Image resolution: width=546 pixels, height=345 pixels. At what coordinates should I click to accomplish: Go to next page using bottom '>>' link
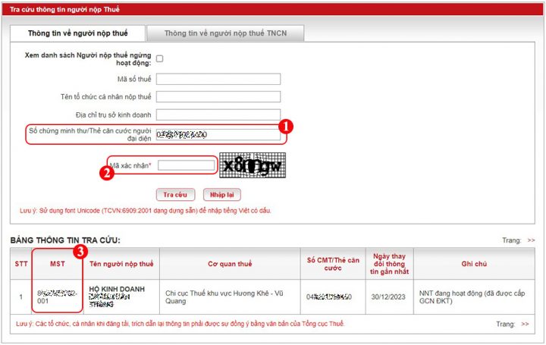525,324
